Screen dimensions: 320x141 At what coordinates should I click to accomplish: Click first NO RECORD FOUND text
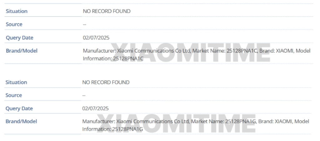(x=107, y=11)
